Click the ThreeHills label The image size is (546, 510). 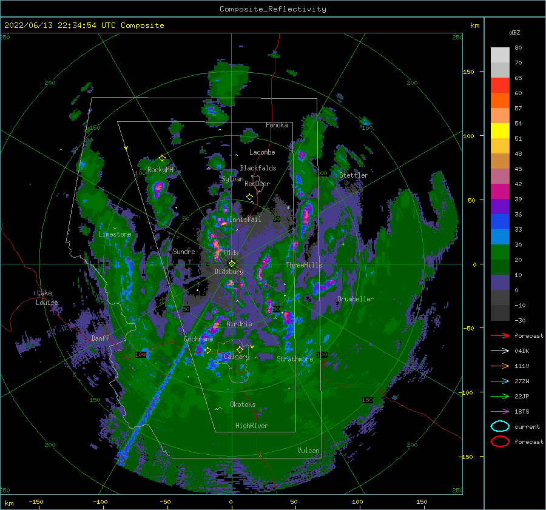(x=304, y=265)
